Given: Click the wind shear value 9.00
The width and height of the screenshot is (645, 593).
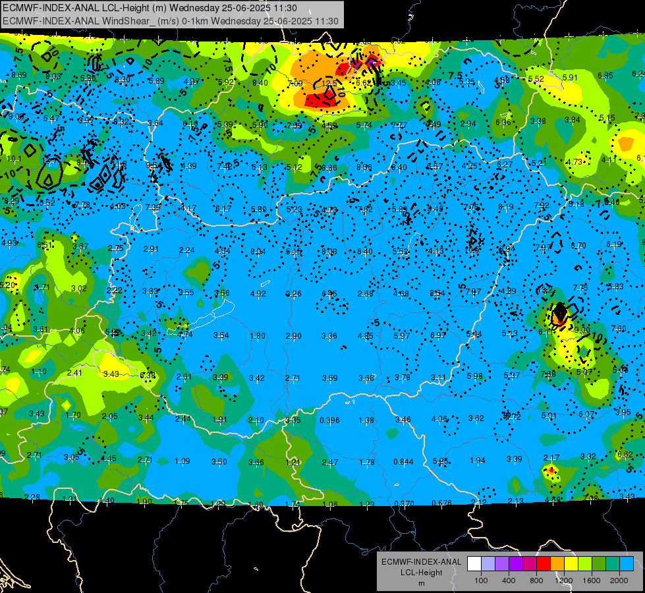Looking at the screenshot, I should click(x=582, y=329).
